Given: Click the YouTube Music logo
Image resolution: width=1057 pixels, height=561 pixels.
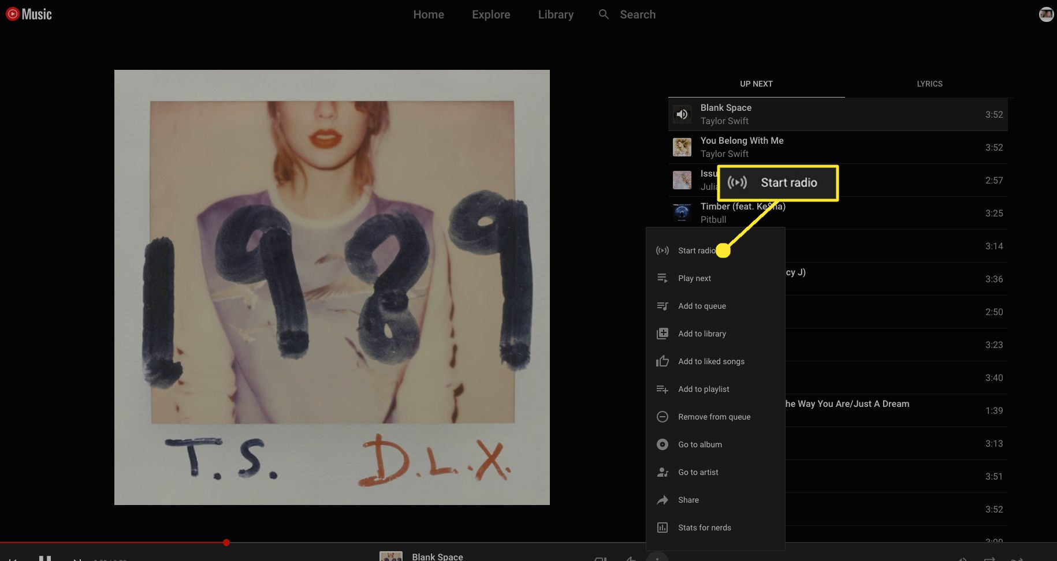Looking at the screenshot, I should coord(29,14).
